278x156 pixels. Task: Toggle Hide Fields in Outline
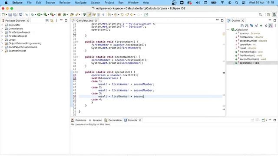(252, 26)
